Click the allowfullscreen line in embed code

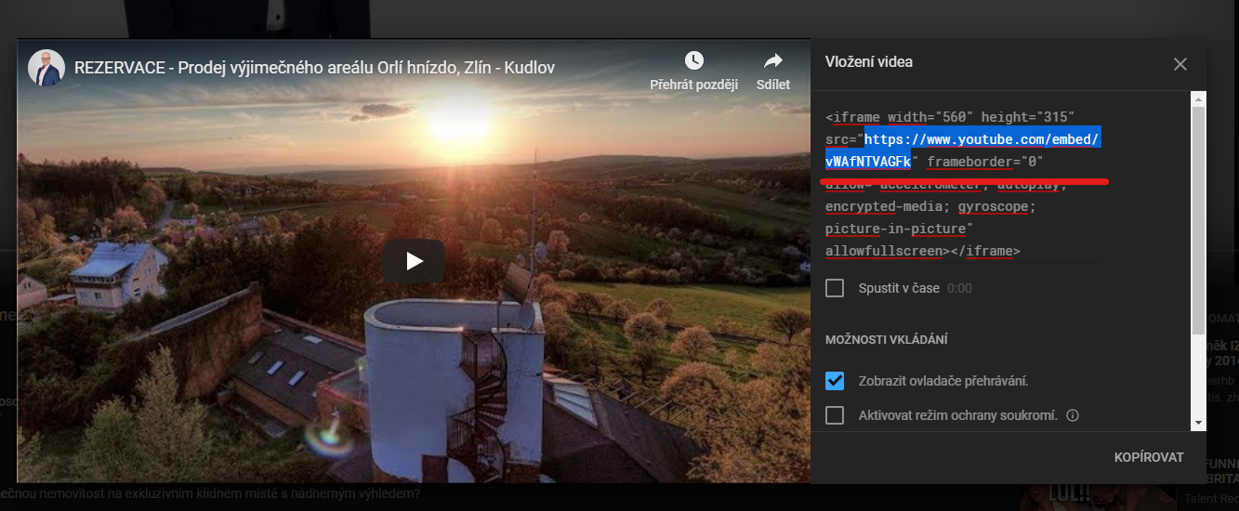pyautogui.click(x=922, y=251)
